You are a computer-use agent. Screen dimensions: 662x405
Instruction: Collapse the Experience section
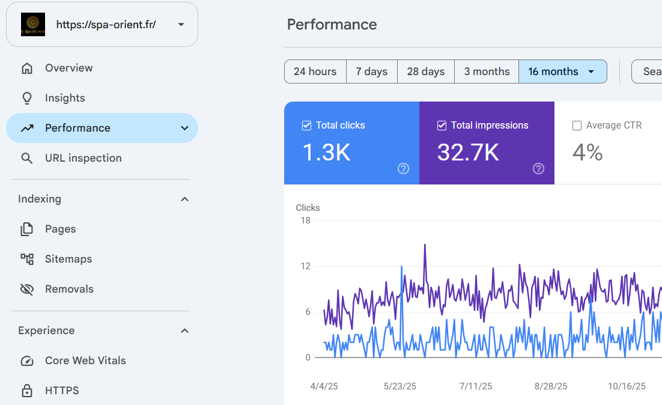point(184,330)
